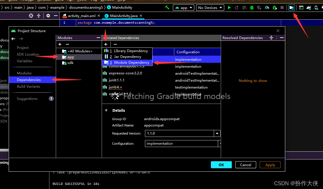Collapse the Details section triangle

[x=106, y=110]
